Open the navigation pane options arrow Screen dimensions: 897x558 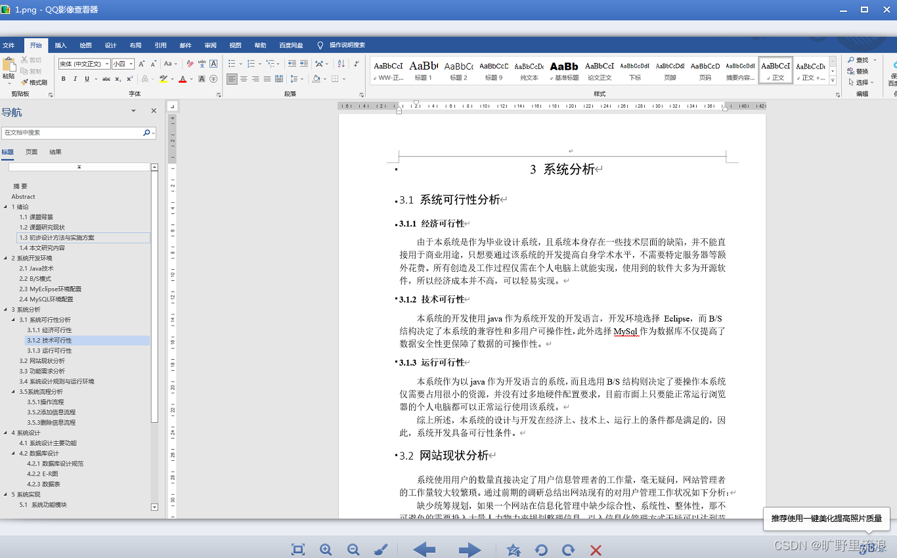[x=133, y=112]
